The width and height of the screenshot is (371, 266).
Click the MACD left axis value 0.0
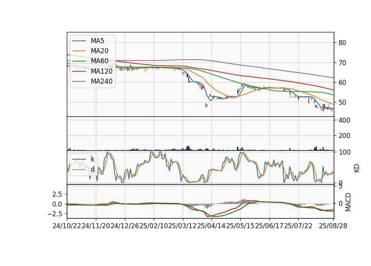coord(57,204)
